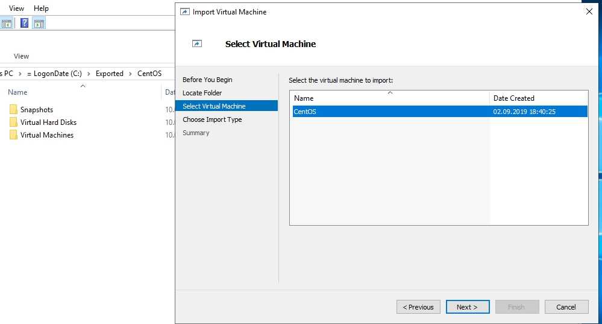Select the CentOS virtual machine row
Viewport: 602px width, 324px height.
[392, 112]
